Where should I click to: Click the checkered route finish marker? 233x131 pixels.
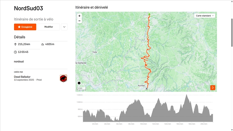pos(146,89)
